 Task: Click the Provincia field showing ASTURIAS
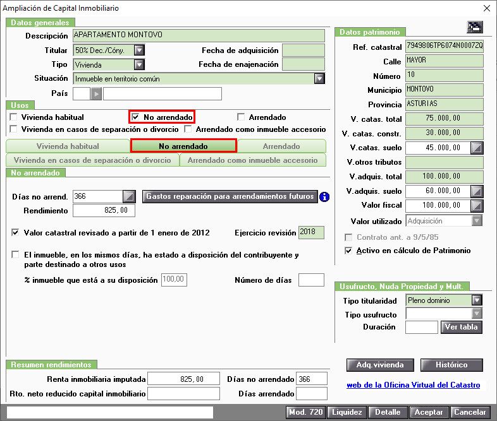(x=445, y=104)
